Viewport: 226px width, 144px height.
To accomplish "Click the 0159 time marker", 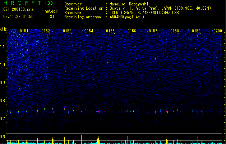I will point(196,31).
